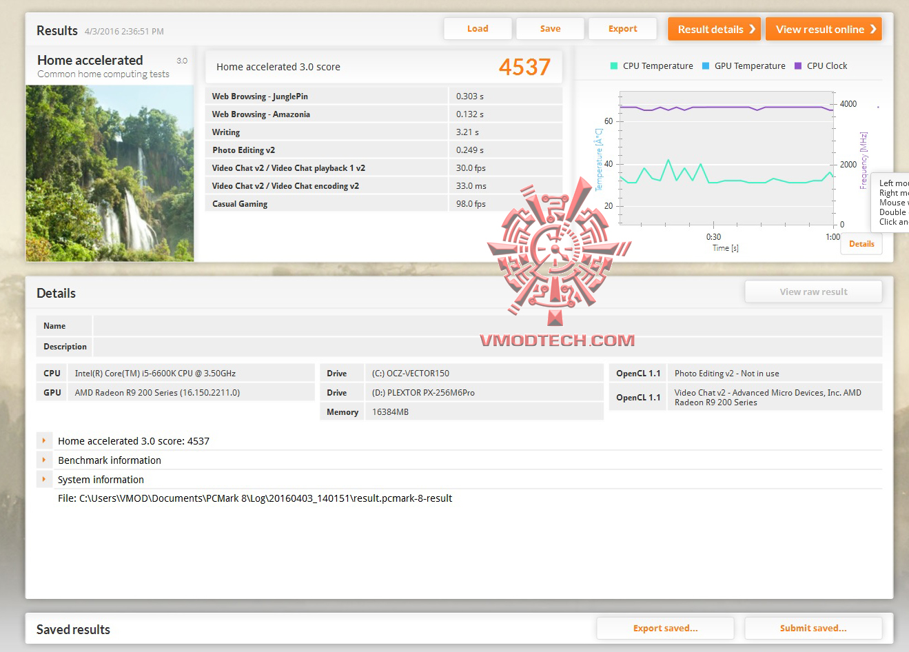This screenshot has height=652, width=909.
Task: Expand the System information section
Action: point(44,479)
